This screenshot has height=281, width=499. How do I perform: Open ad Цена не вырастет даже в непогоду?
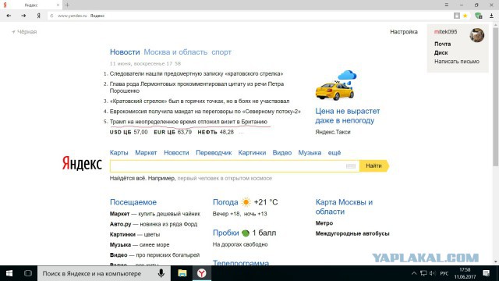click(348, 116)
